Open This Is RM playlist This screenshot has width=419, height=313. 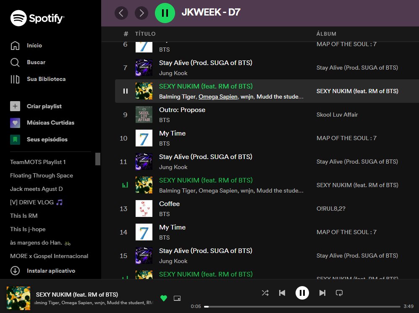24,216
